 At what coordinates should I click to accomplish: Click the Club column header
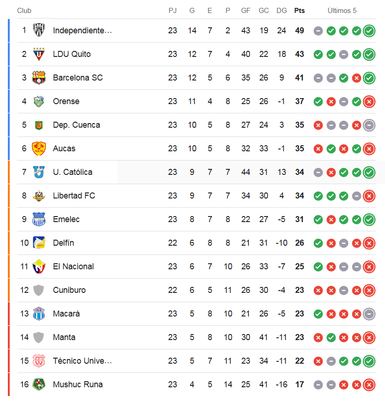[24, 11]
